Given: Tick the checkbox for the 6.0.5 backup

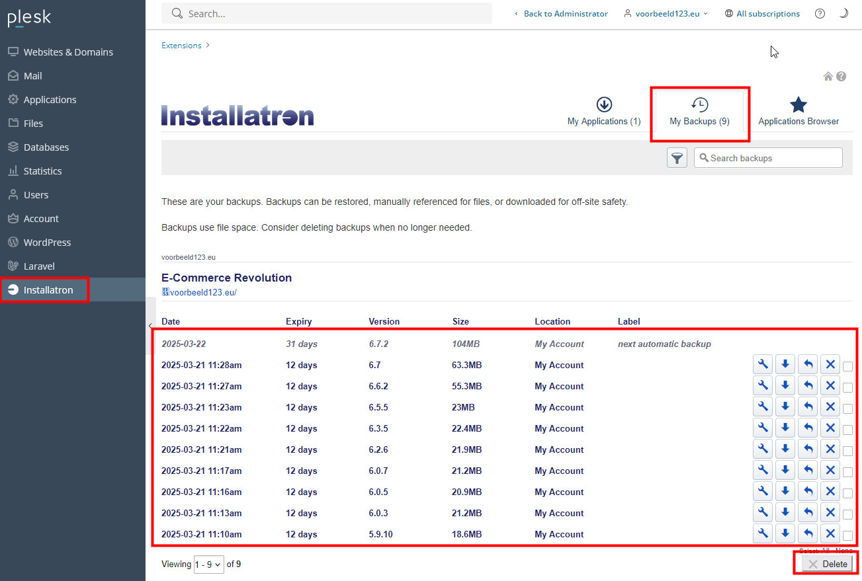Looking at the screenshot, I should [848, 494].
